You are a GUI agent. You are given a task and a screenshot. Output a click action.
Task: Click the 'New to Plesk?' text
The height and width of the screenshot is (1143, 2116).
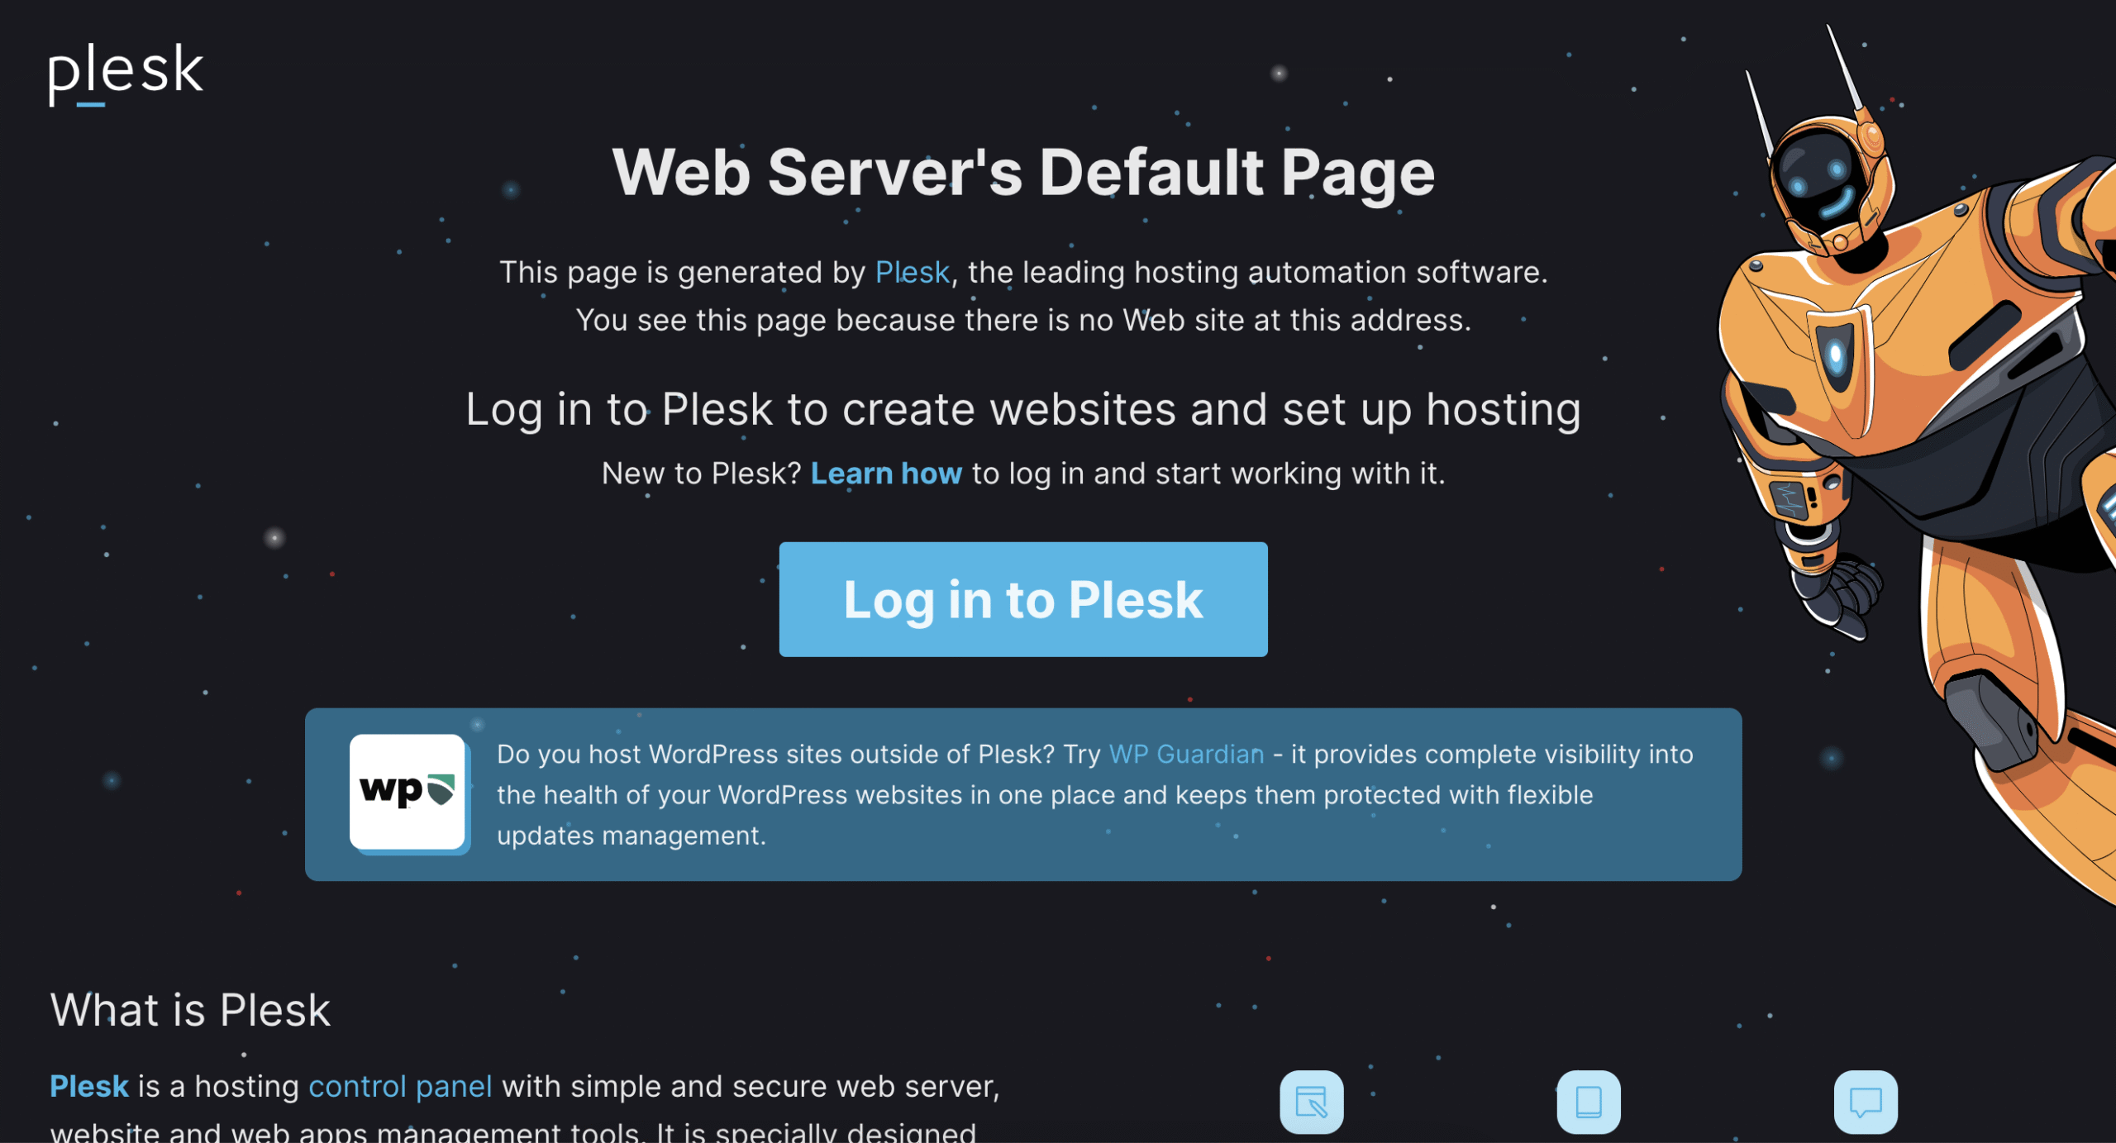[x=701, y=474]
